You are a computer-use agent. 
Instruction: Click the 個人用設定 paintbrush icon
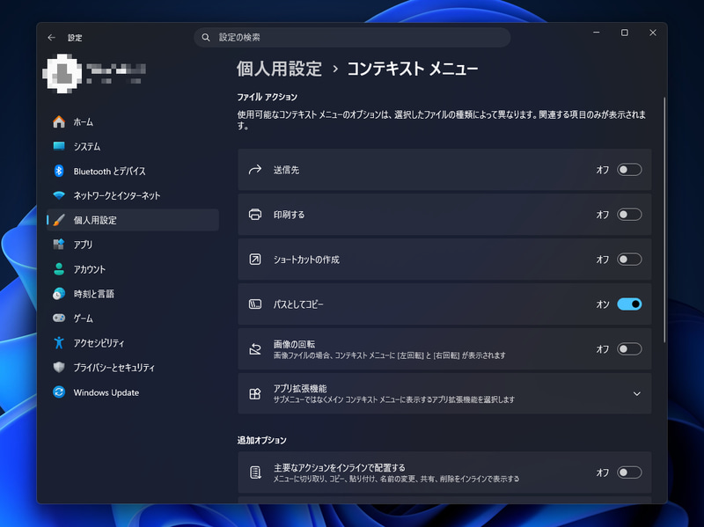point(59,220)
